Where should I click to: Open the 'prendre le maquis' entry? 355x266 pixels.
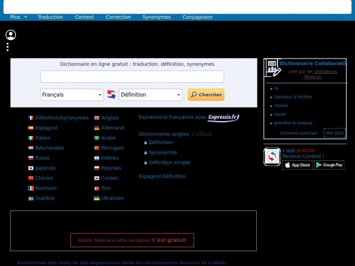[293, 123]
